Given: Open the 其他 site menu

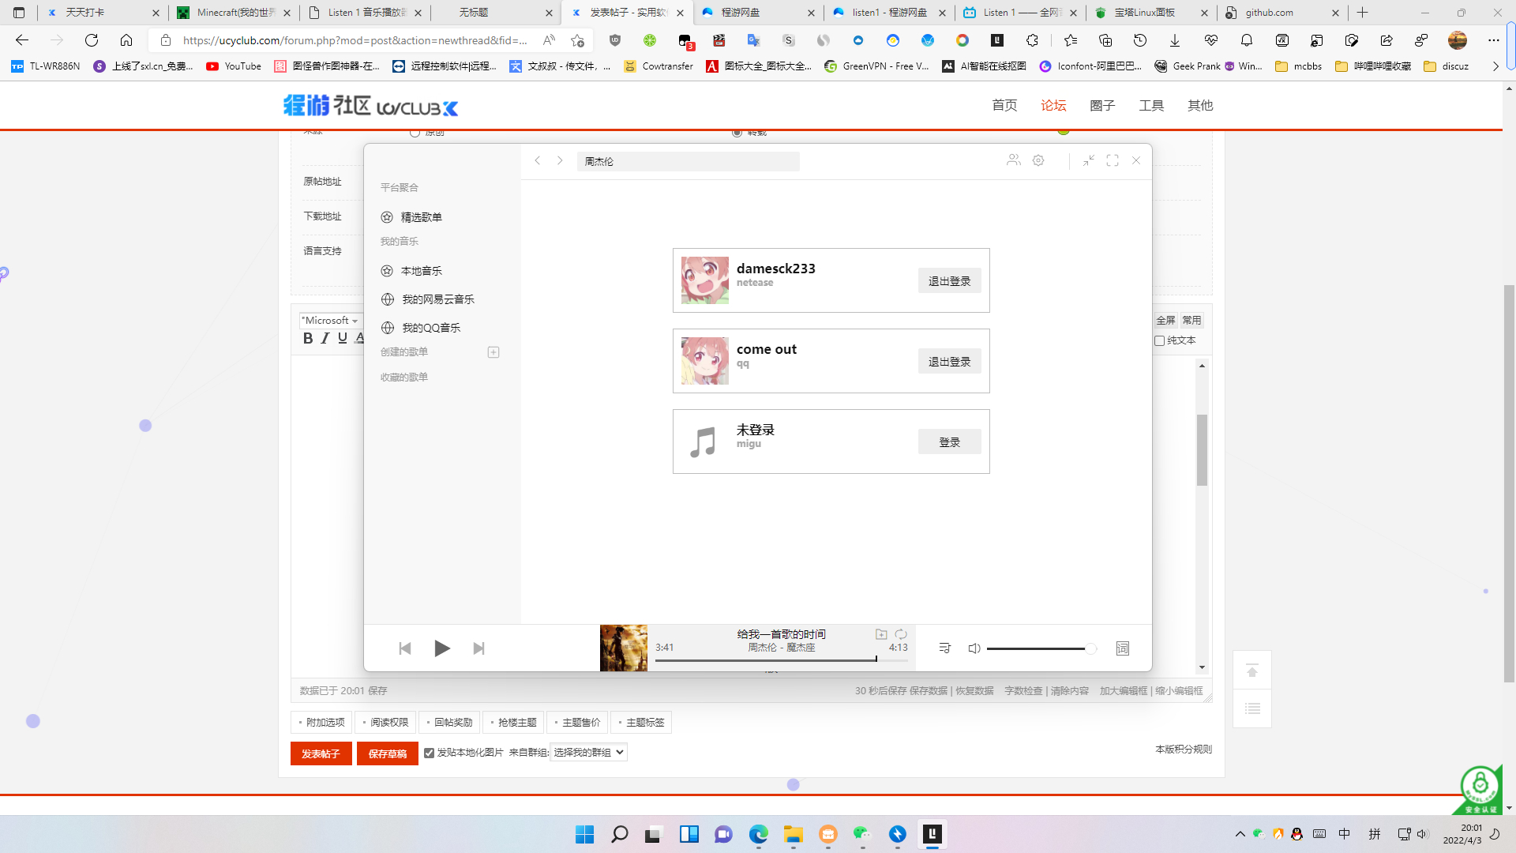Looking at the screenshot, I should [x=1200, y=105].
